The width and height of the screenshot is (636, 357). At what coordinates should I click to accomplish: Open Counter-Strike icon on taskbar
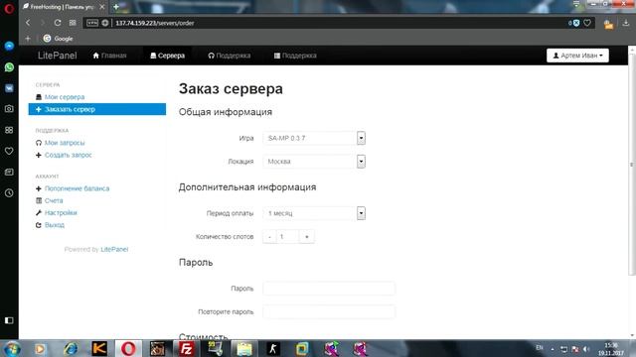click(x=273, y=348)
